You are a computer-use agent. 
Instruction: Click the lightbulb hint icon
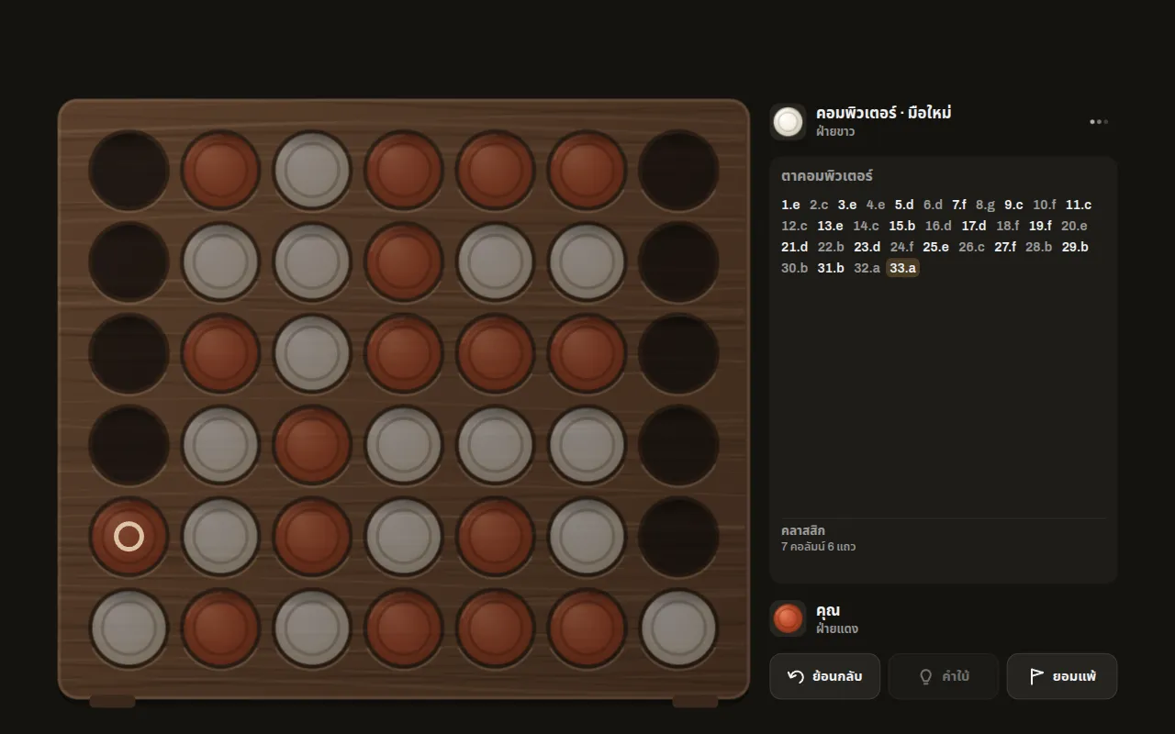(926, 676)
